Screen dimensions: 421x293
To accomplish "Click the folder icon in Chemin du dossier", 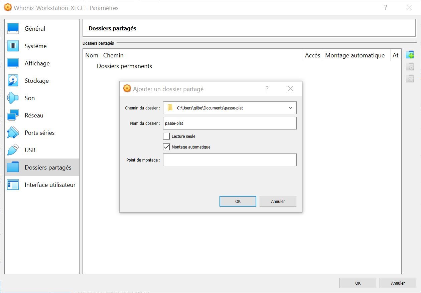I will click(x=170, y=108).
